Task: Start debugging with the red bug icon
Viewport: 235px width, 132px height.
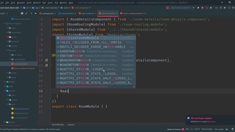Action: pos(202,8)
